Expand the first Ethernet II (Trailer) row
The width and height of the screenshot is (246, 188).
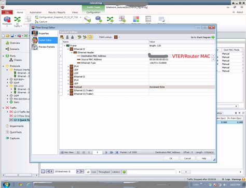(68, 91)
